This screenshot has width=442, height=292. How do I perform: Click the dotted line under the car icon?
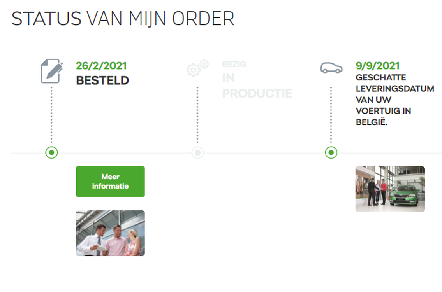pos(331,115)
